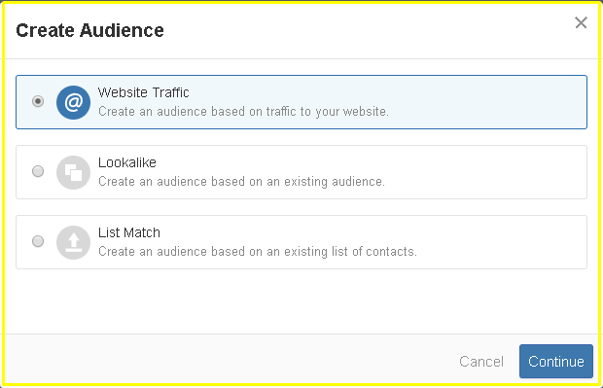The width and height of the screenshot is (603, 388).
Task: Click the Website Traffic title text
Action: click(143, 92)
